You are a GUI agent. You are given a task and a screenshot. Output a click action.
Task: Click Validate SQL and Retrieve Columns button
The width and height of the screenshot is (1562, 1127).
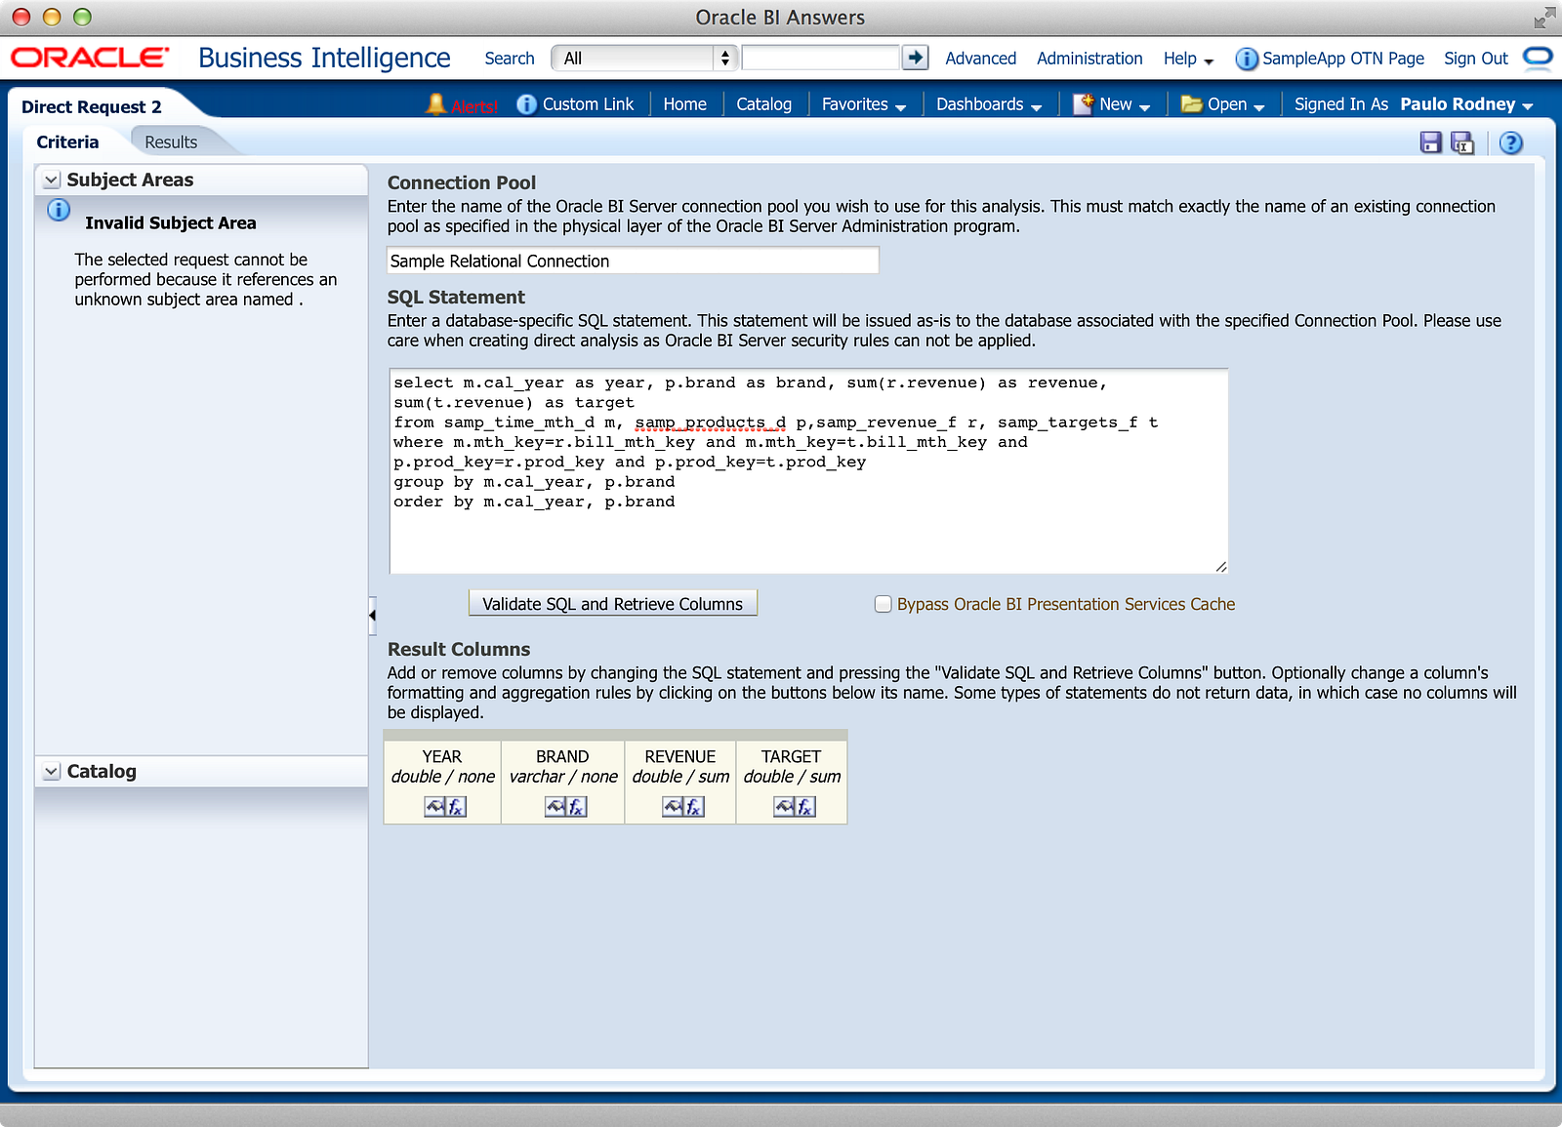click(613, 604)
